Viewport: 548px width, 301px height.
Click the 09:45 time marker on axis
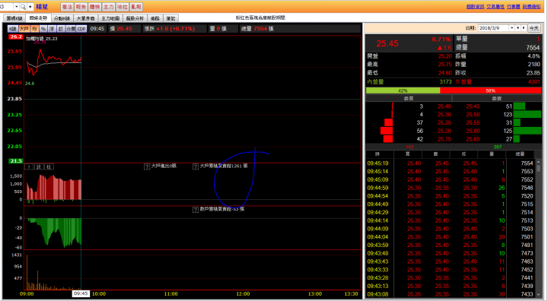81,293
